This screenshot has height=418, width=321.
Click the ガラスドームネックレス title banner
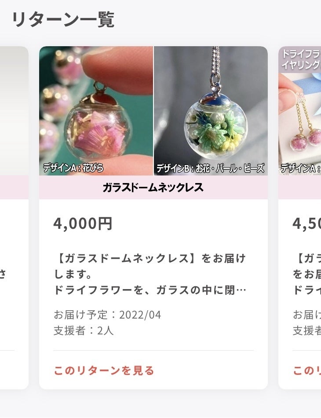coord(153,187)
